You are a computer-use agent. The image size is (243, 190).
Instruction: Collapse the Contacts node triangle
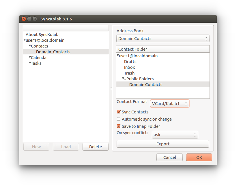pyautogui.click(x=30, y=46)
